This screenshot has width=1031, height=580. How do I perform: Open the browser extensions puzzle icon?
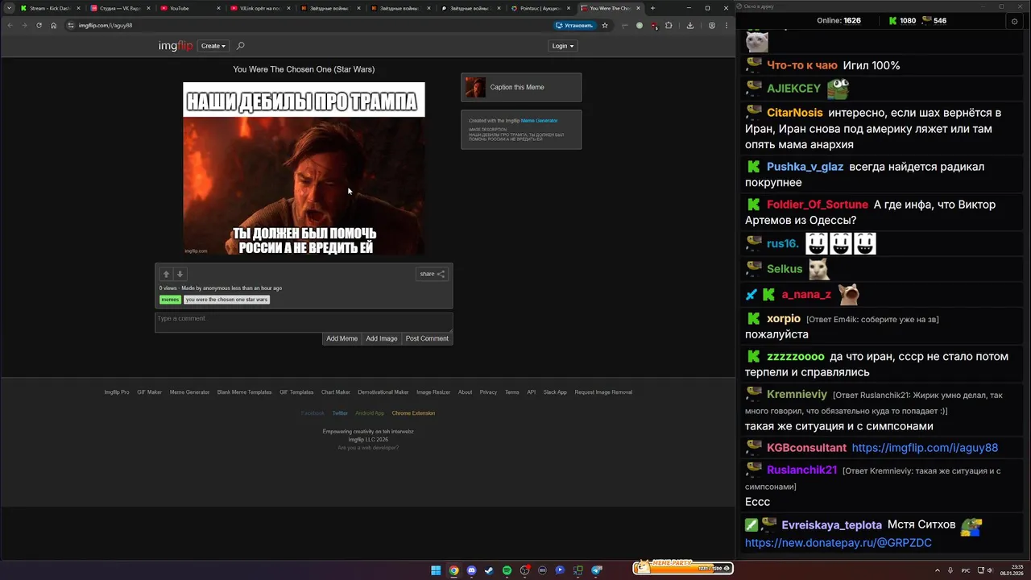pyautogui.click(x=669, y=25)
